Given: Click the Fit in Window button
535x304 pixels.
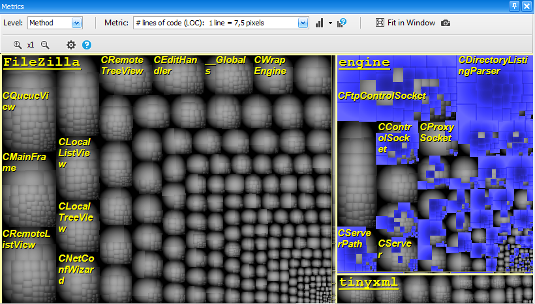Looking at the screenshot, I should [405, 23].
